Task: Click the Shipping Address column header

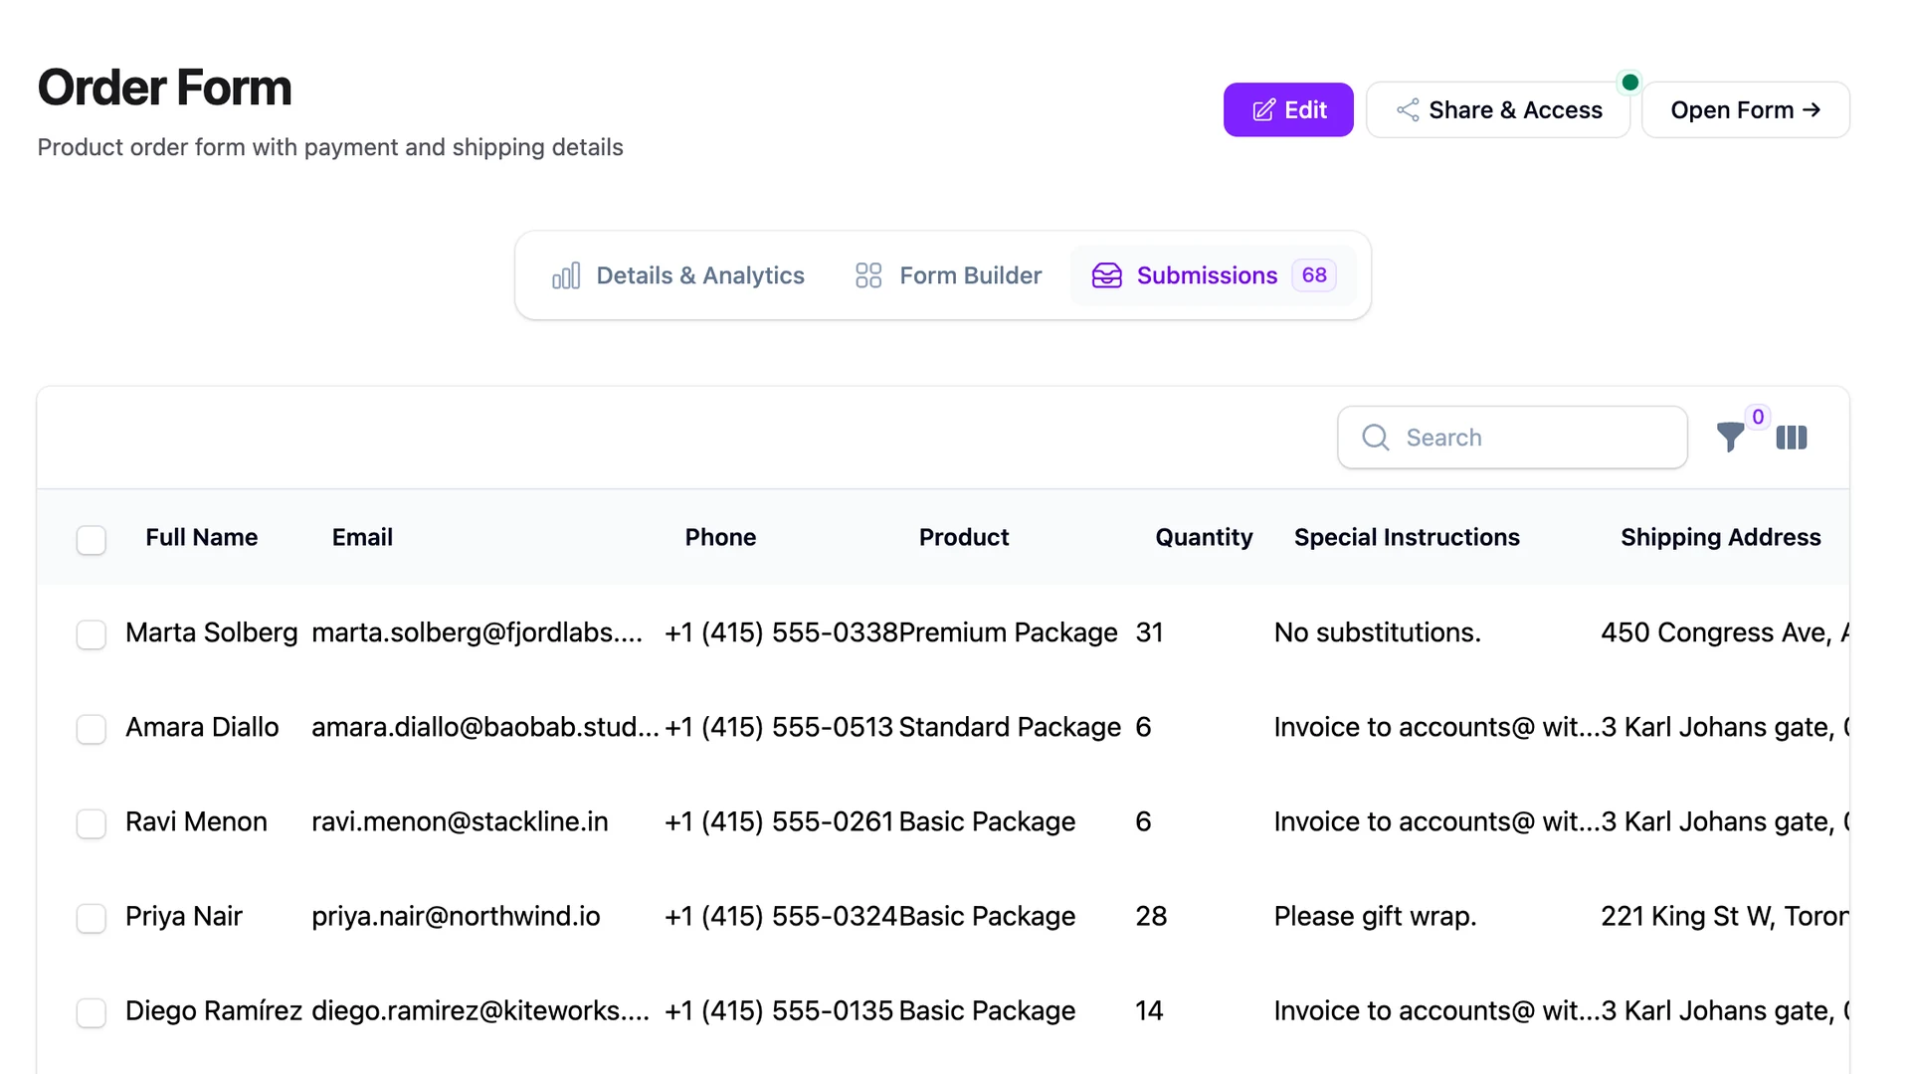Action: point(1720,537)
